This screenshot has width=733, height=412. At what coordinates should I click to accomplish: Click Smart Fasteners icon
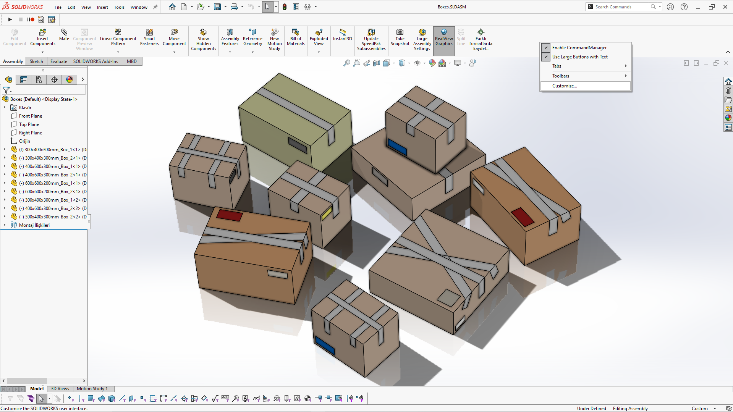point(149,37)
